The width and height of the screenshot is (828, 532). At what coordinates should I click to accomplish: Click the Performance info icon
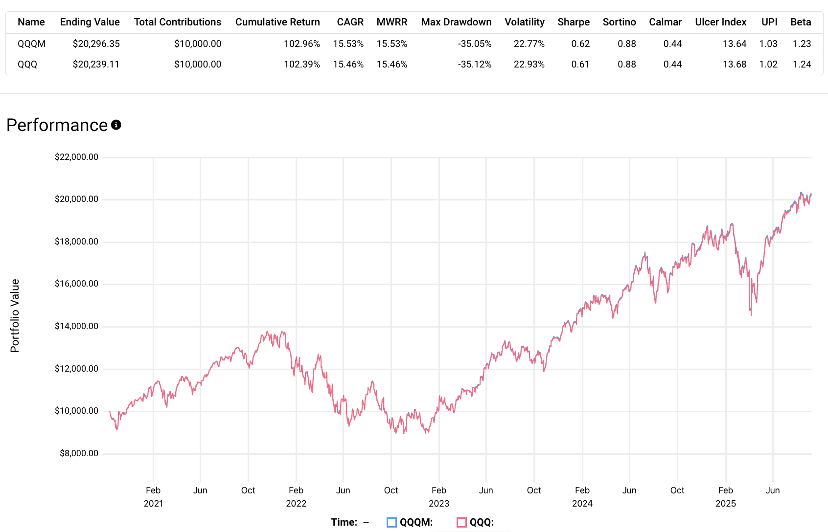116,125
